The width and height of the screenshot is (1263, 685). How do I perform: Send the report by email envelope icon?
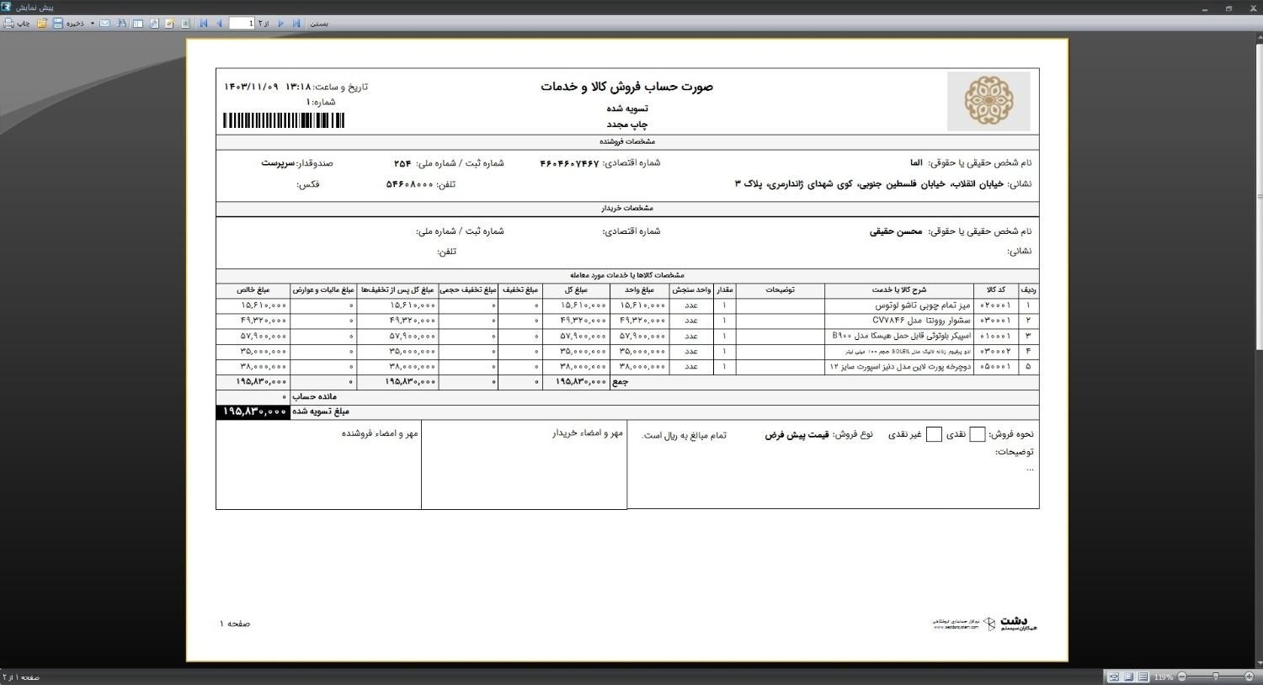point(105,24)
